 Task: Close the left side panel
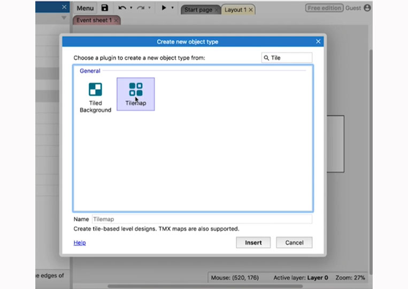coord(64,7)
